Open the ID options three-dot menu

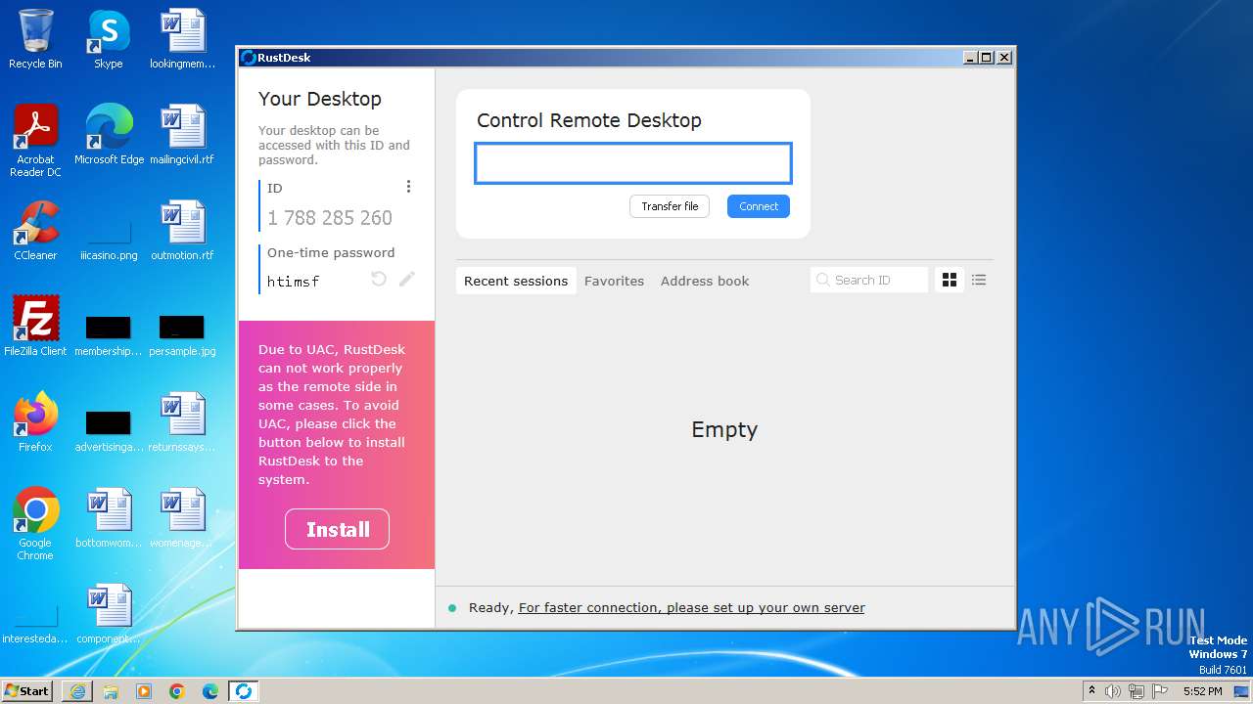pos(408,187)
